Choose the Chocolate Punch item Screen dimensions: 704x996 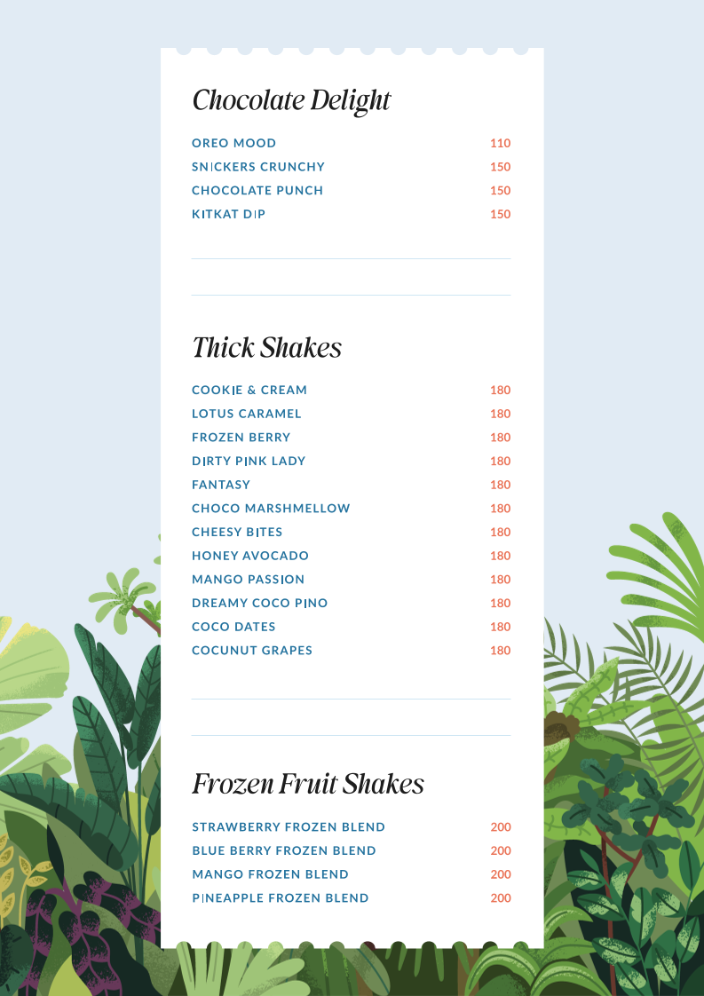pyautogui.click(x=257, y=190)
